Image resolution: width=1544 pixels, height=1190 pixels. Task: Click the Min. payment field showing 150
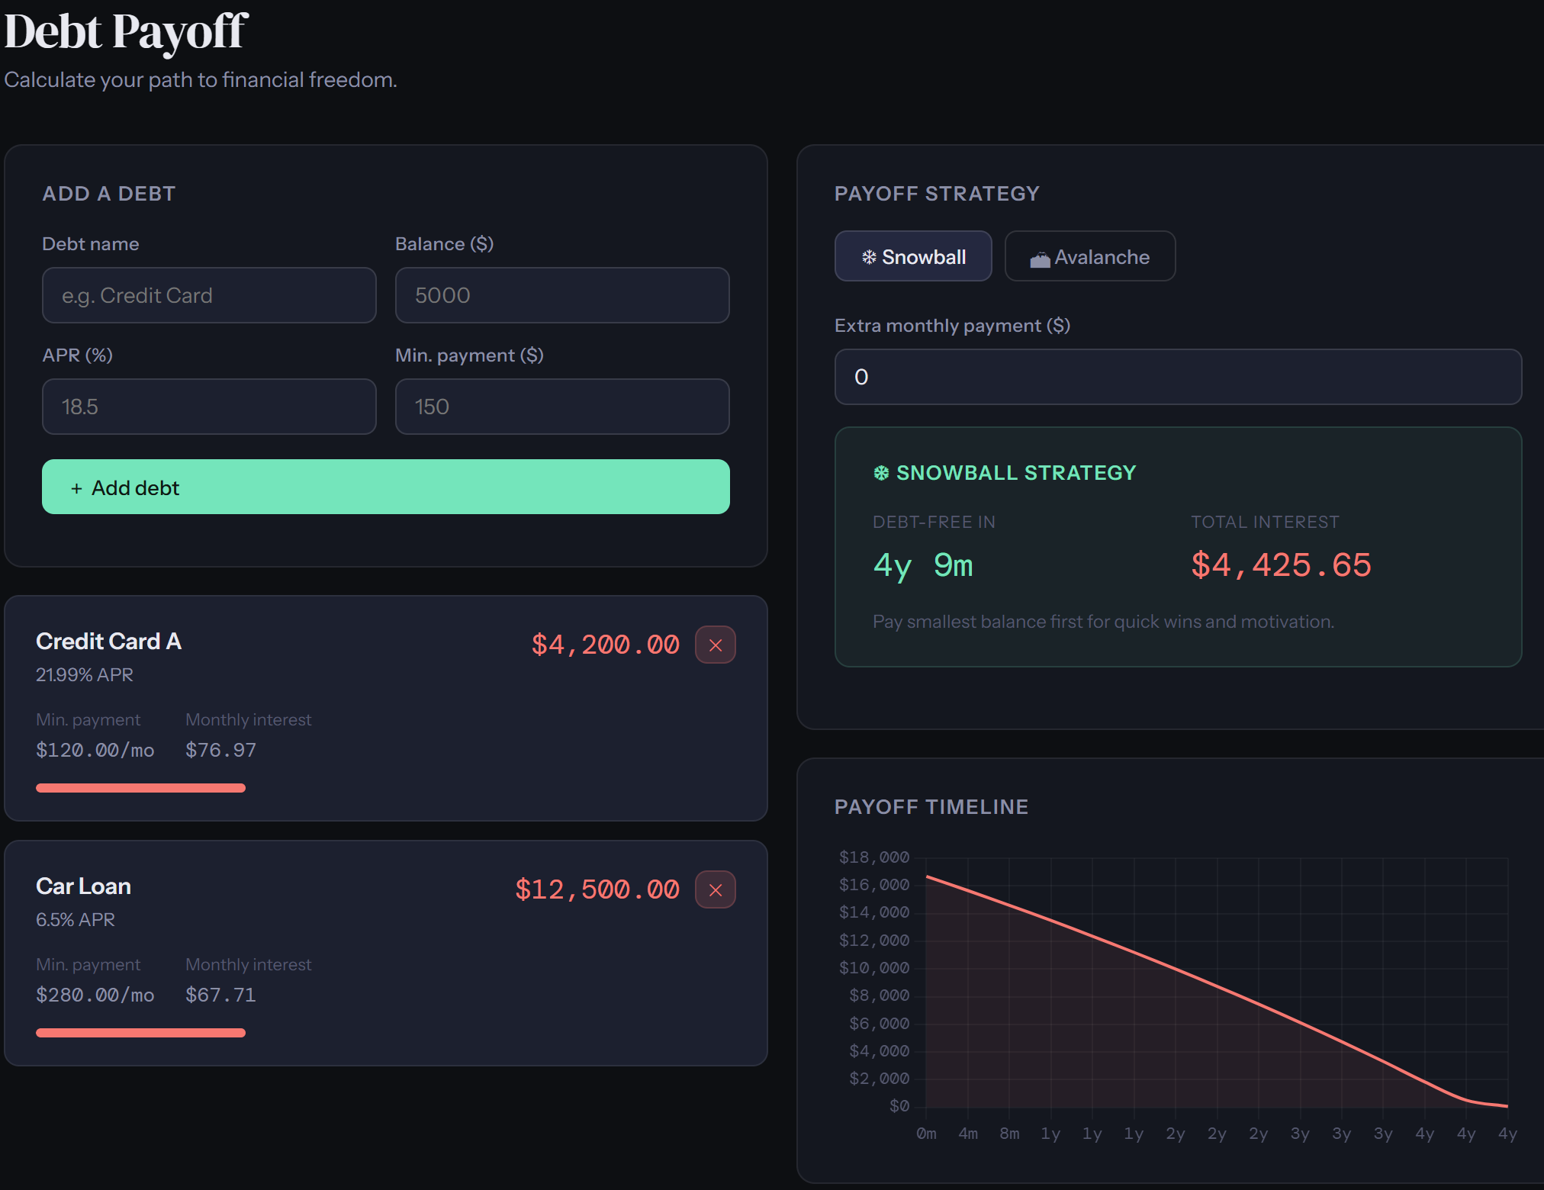562,407
